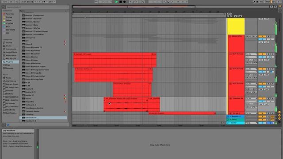Select the MIDI Effects category
The image size is (283, 159).
(x=11, y=55)
